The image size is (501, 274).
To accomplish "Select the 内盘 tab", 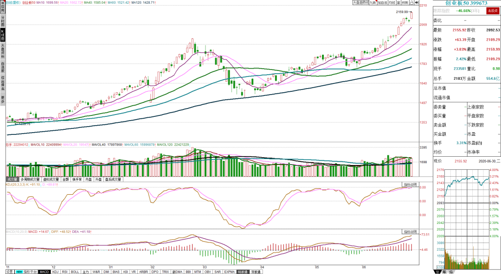I will (x=89, y=179).
